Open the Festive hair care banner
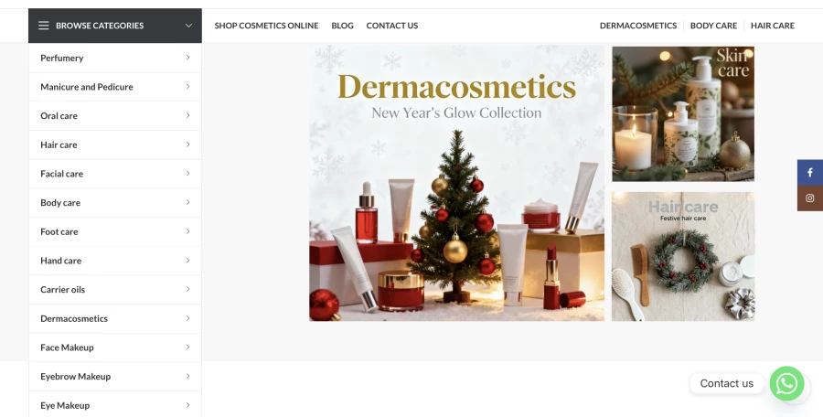Image resolution: width=823 pixels, height=417 pixels. 683,256
